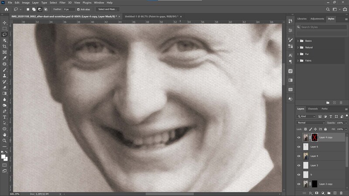Expand the Natural styles folder
The image size is (349, 196).
point(298,47)
